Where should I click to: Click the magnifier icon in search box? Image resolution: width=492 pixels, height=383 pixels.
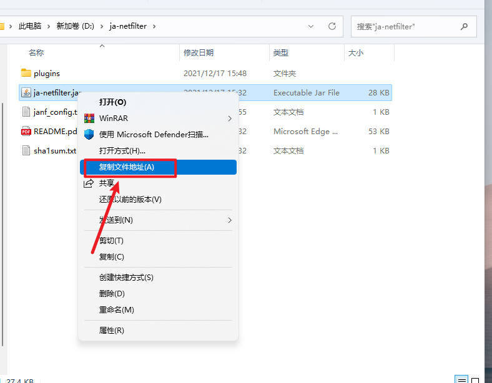coord(464,26)
